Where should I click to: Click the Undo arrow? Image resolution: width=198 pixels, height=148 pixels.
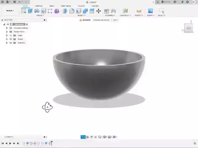tap(20, 2)
